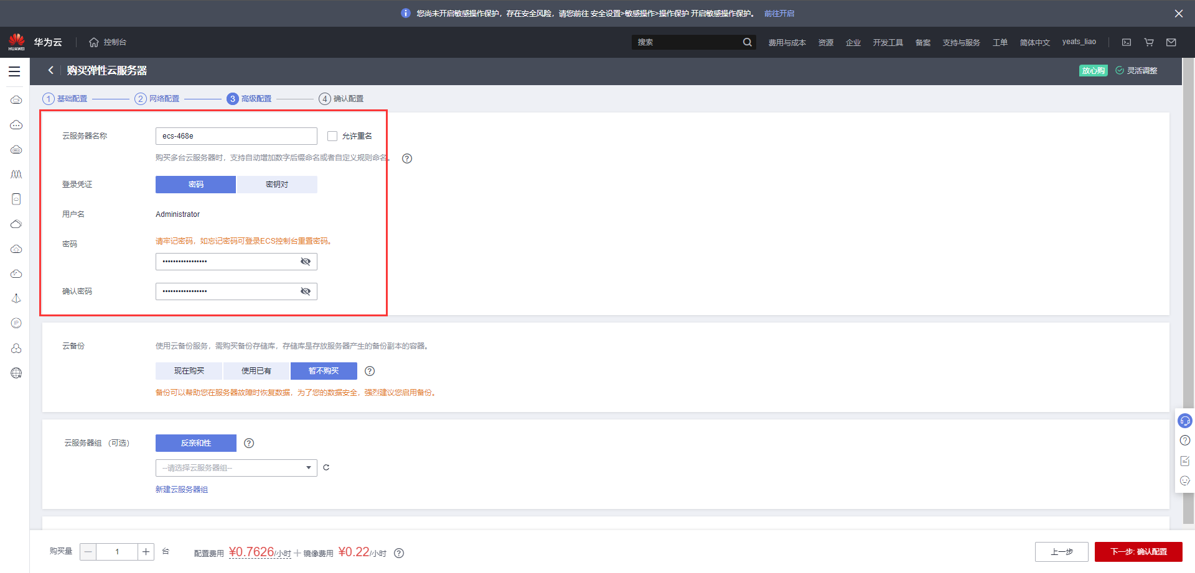
Task: Open the hamburger menu in the sidebar
Action: pyautogui.click(x=14, y=71)
